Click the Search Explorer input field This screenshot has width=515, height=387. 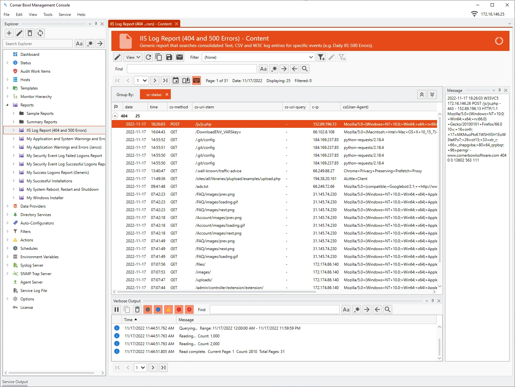point(38,44)
